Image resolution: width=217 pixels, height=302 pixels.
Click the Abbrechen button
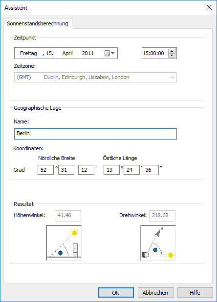point(155,293)
